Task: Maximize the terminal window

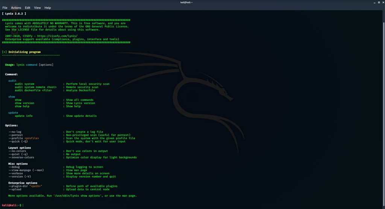Action: (379, 3)
